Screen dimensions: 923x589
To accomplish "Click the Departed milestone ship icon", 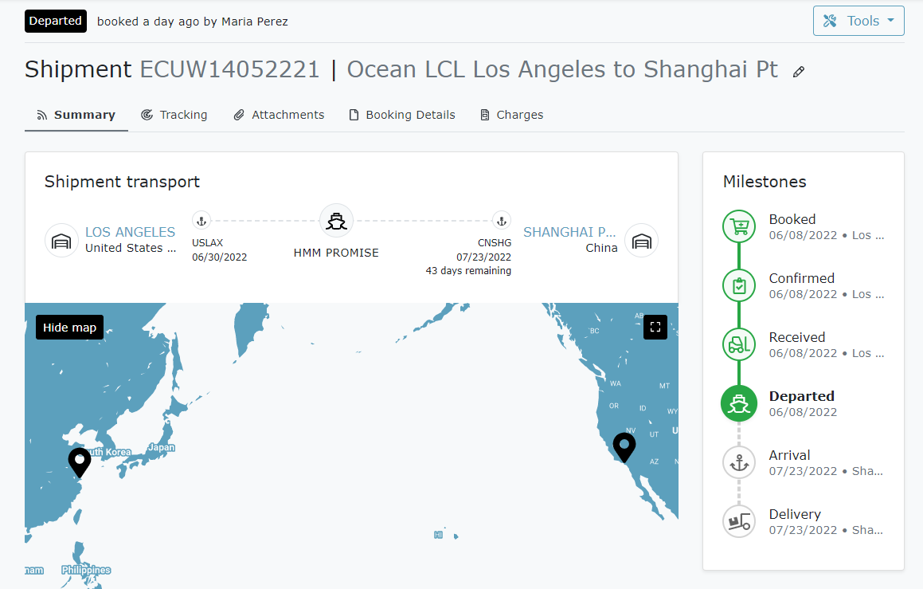I will click(739, 404).
